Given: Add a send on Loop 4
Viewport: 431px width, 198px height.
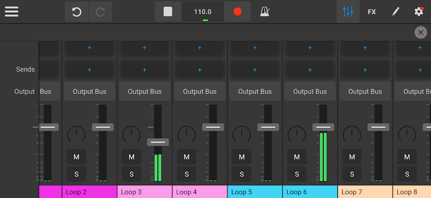Looking at the screenshot, I should (x=200, y=69).
